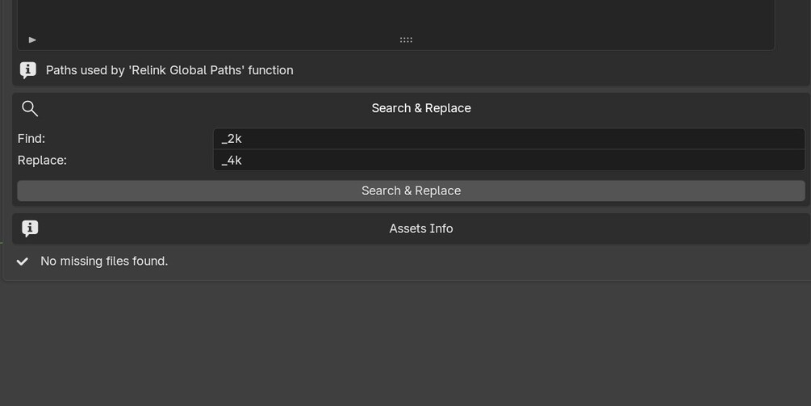Select the 'No missing files found.' status text
This screenshot has width=811, height=406.
tap(104, 262)
